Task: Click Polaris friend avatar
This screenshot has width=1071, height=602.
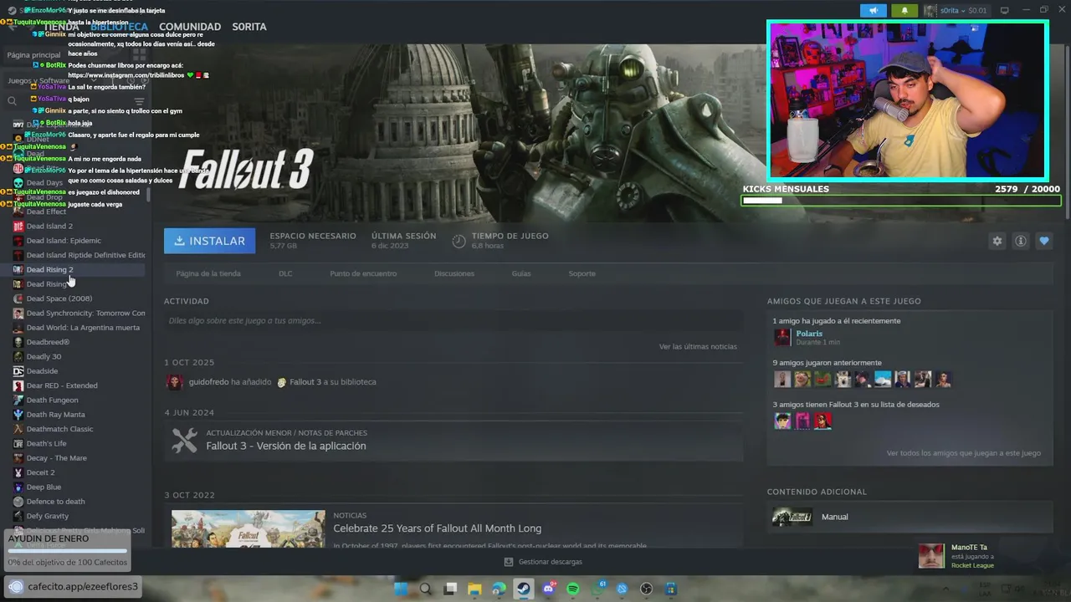Action: coord(782,337)
